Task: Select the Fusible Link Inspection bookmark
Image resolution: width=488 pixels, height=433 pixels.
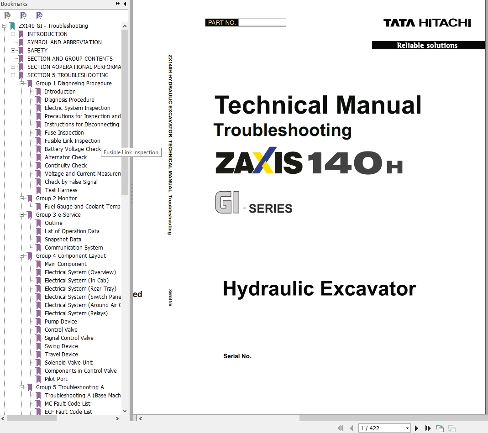Action: coord(73,141)
